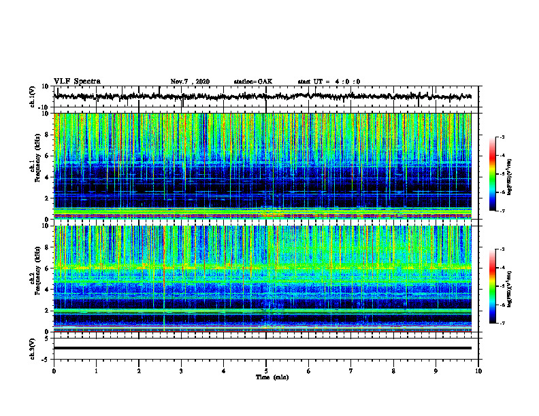Click the '-5' tick on ch.3(V) axis
This screenshot has width=539, height=416.
point(46,360)
